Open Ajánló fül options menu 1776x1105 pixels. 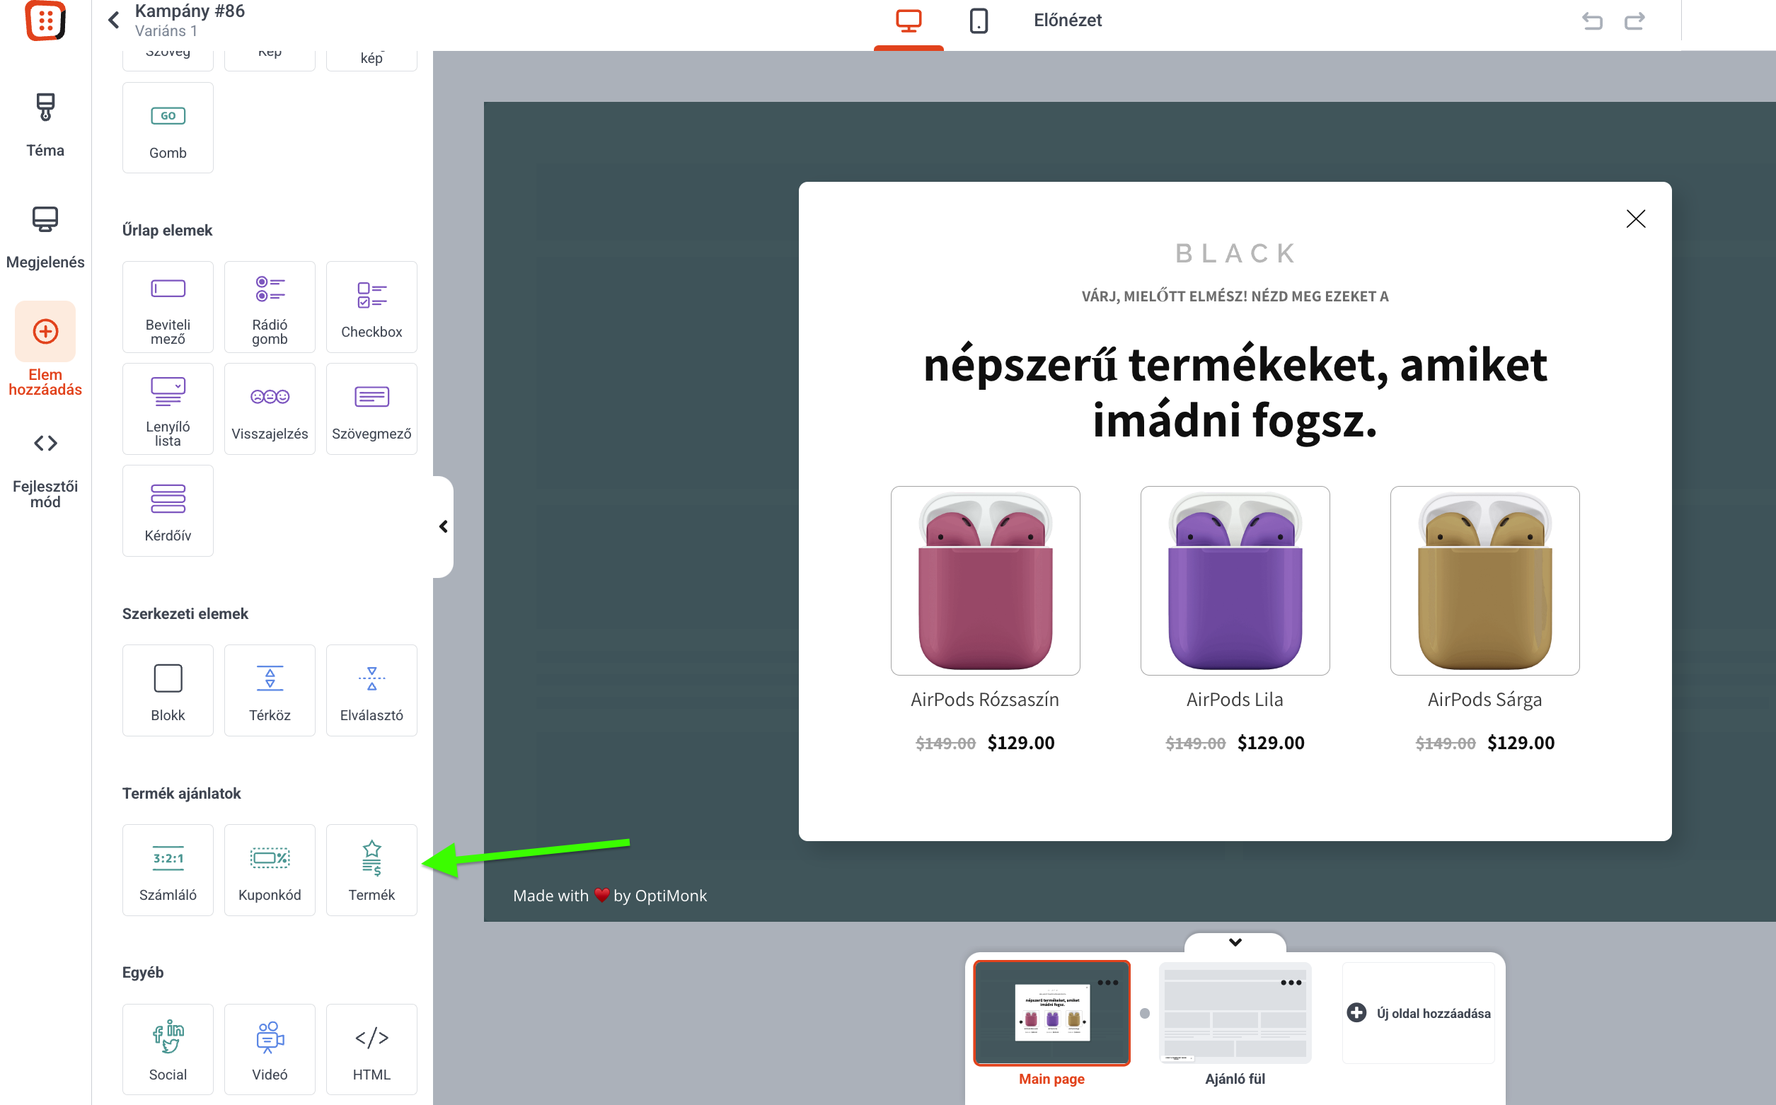(1291, 983)
